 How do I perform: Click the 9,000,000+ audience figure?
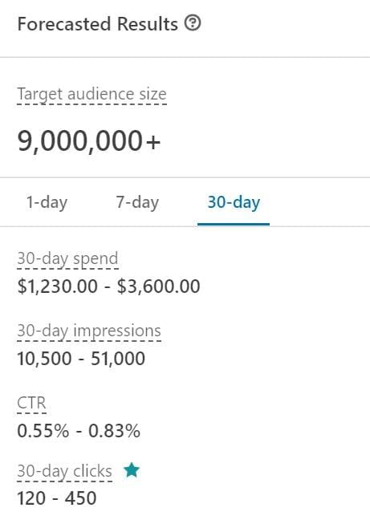point(89,141)
